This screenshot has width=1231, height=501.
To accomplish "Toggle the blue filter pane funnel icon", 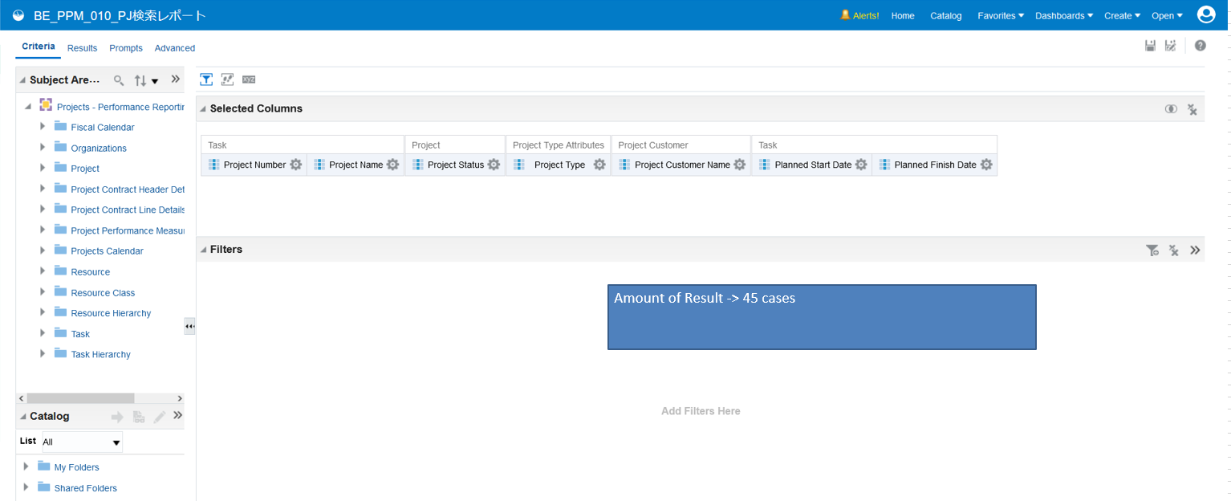I will 206,79.
